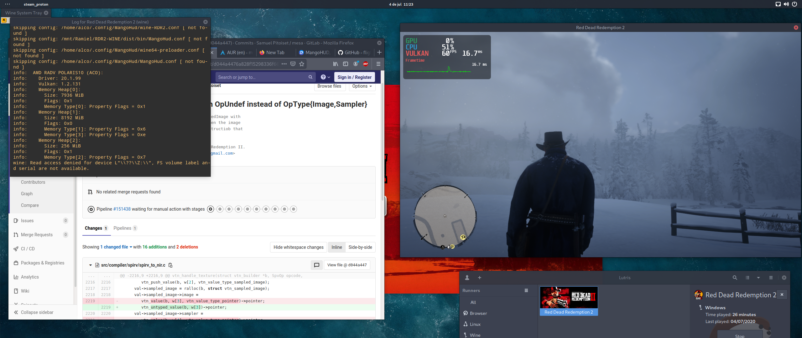Click the pipeline status icon beside Pipeline #151438

pyautogui.click(x=91, y=209)
